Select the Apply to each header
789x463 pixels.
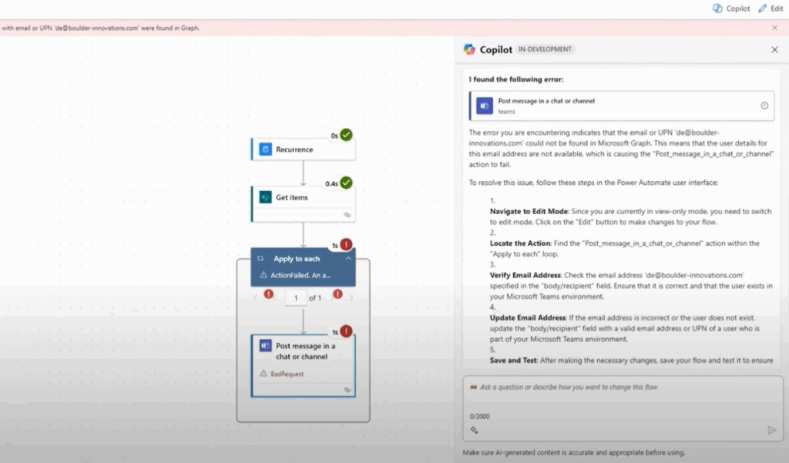click(304, 267)
